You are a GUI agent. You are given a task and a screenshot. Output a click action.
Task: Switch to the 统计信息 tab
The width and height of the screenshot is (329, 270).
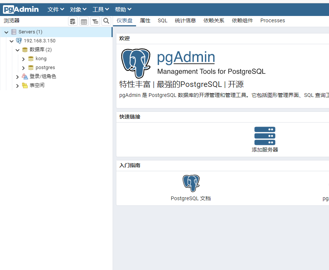185,20
